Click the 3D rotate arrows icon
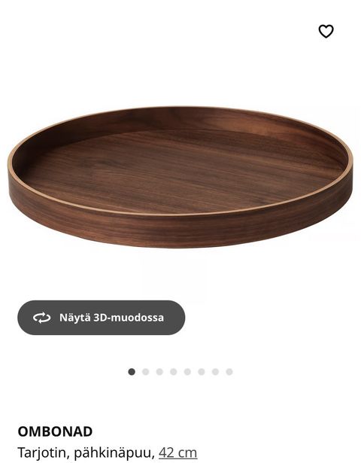This screenshot has height=463, width=361. 41,318
